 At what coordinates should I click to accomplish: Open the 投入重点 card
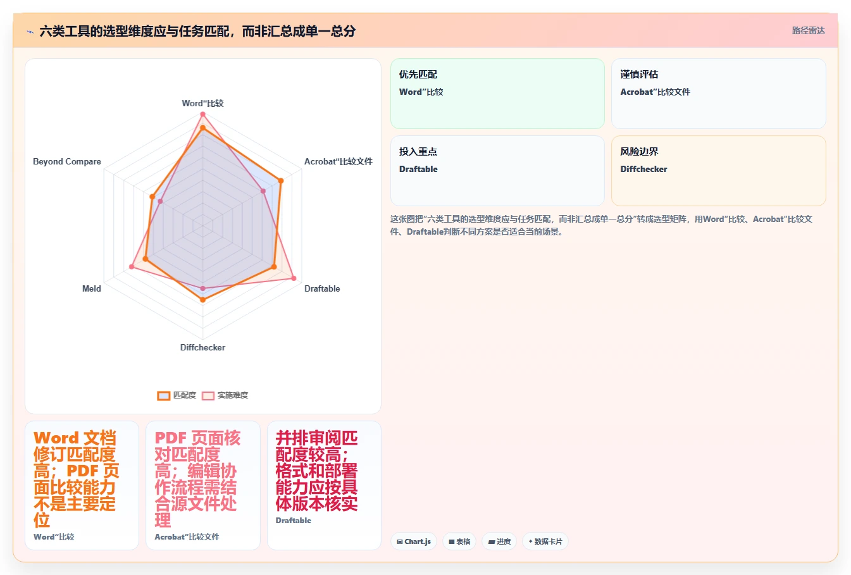click(x=497, y=171)
